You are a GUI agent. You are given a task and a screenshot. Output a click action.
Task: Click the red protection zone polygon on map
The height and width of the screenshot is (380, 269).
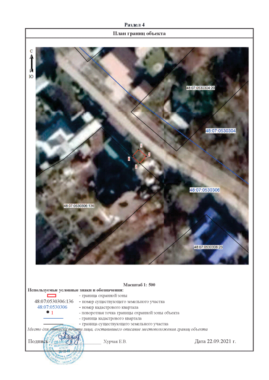point(139,156)
